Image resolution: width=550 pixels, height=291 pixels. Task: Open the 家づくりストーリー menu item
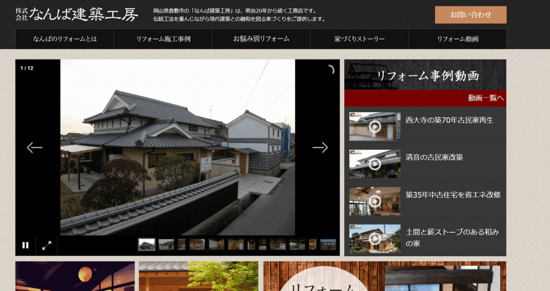pyautogui.click(x=359, y=39)
